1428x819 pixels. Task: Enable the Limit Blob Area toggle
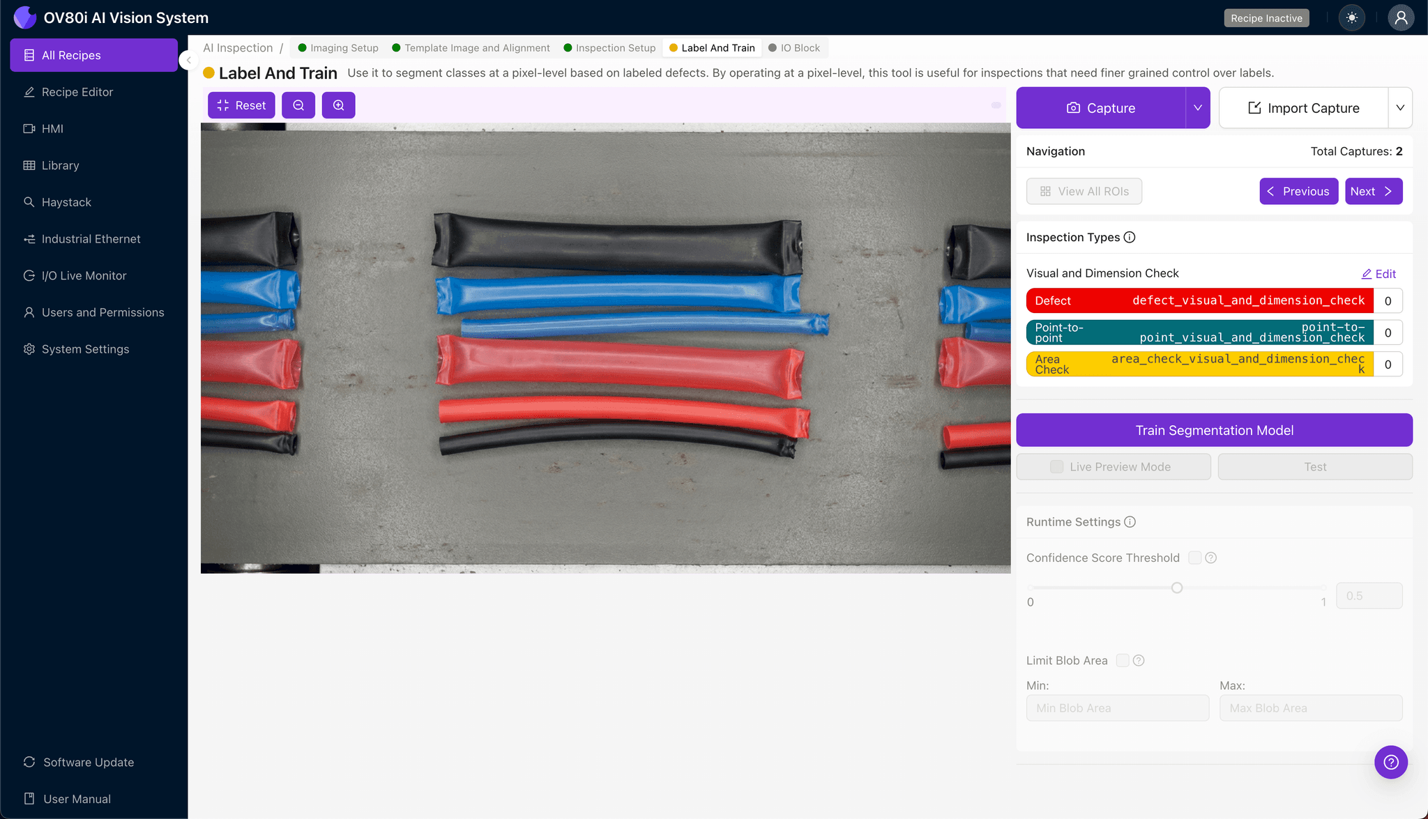(x=1122, y=660)
